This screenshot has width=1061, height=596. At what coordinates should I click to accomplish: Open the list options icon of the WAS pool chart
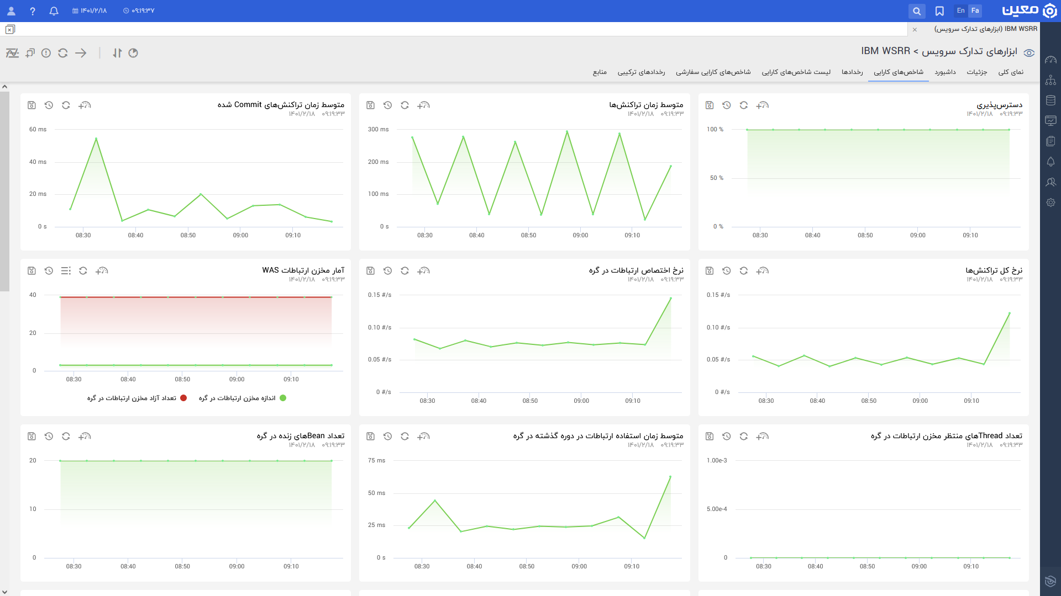66,270
